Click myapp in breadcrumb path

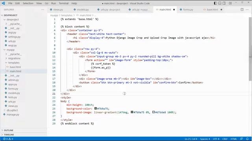pyautogui.click(x=54, y=15)
